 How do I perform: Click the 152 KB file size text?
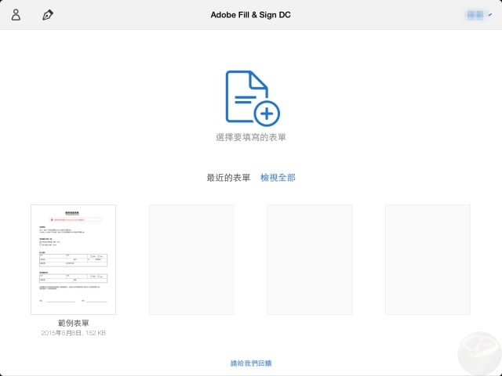tap(95, 333)
